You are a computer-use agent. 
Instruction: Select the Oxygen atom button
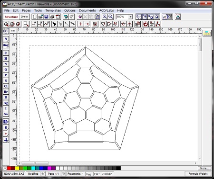(x=6, y=70)
